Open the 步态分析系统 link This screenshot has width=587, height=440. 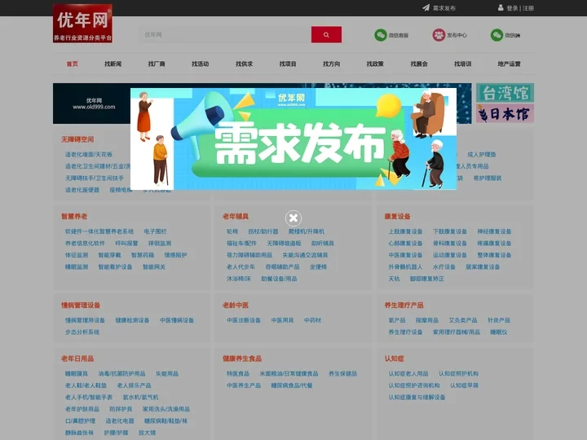coord(82,332)
